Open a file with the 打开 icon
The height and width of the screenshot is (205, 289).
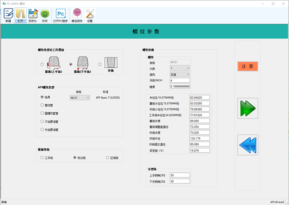20,15
